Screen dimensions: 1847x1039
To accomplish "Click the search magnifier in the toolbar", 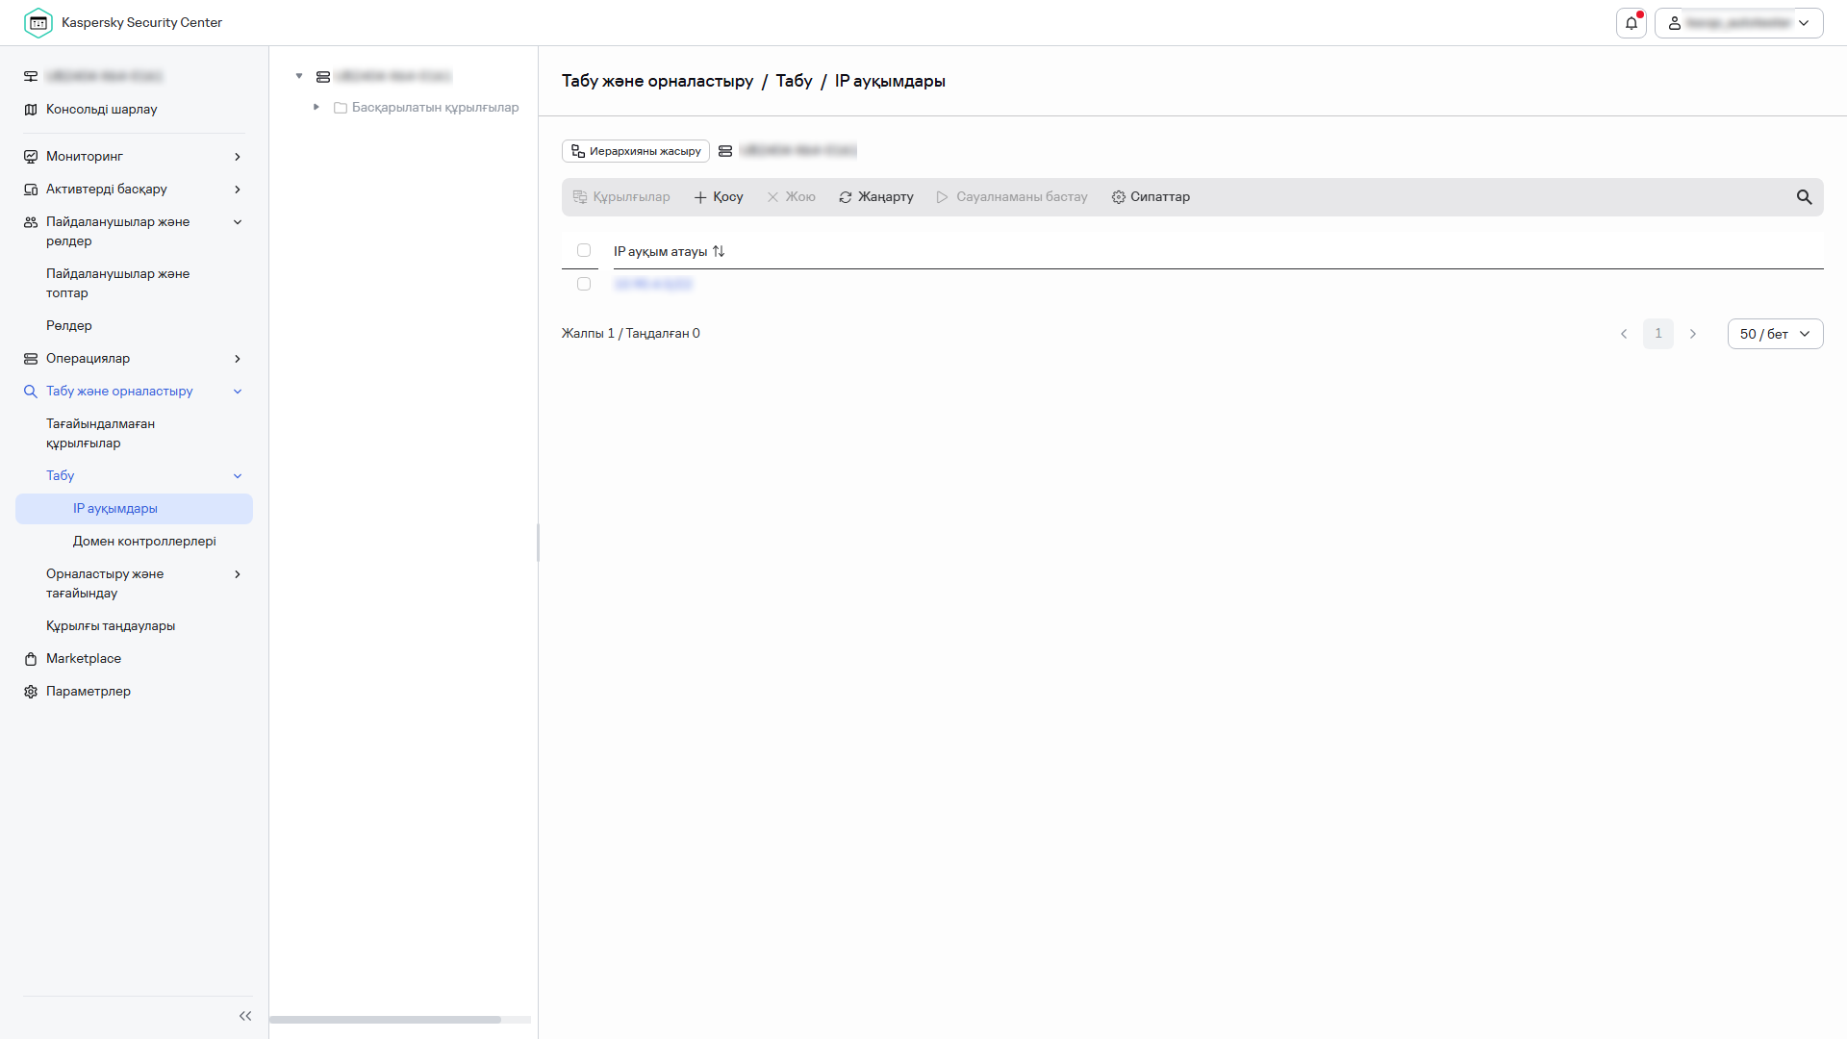I will click(1804, 197).
